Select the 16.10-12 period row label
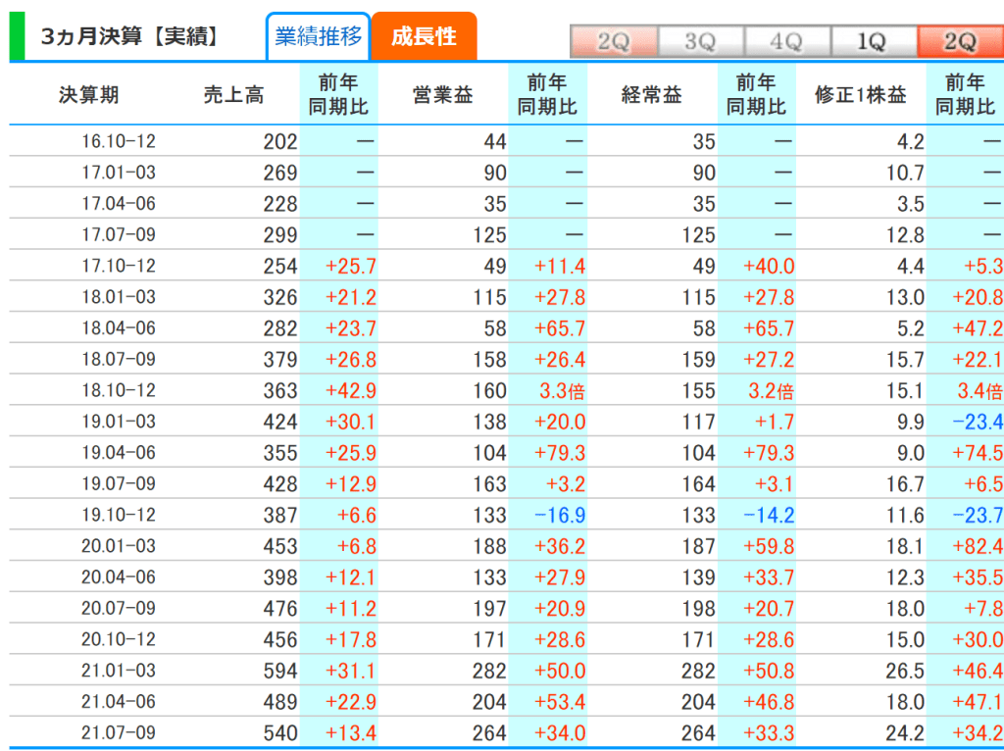Screen dimensions: 1004x751 (x=119, y=142)
